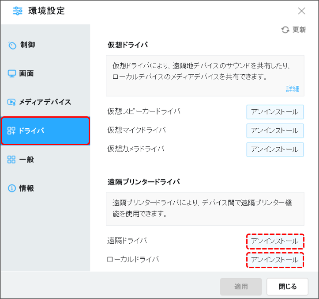Switch to the 画面 tab

(x=45, y=73)
